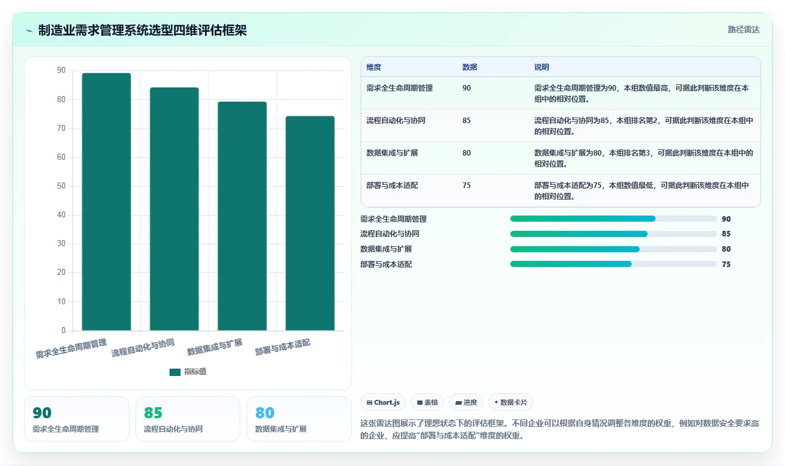This screenshot has width=785, height=466.
Task: Open the 90 需求全生命周期管理 data card
Action: coord(77,419)
